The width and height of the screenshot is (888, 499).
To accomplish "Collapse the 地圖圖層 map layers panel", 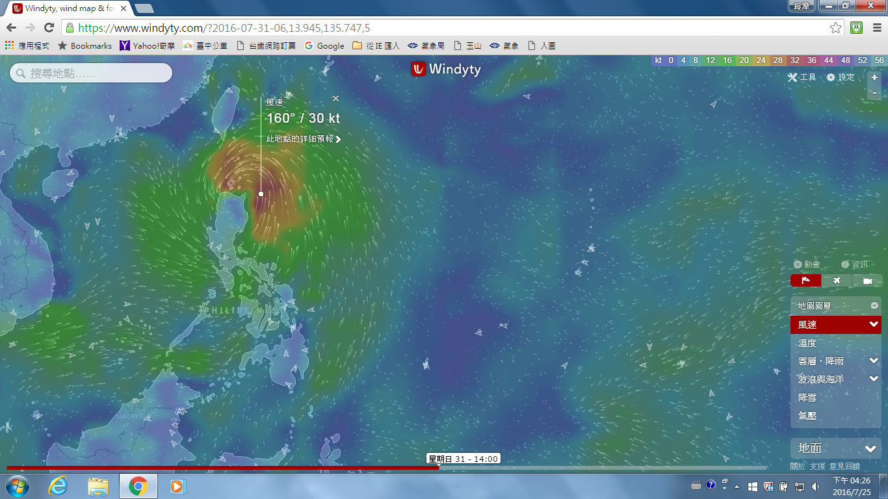I will [x=874, y=305].
